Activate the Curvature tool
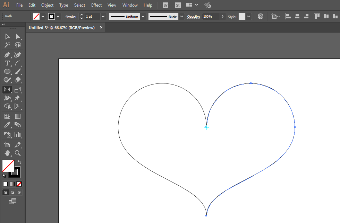This screenshot has width=340, height=223. [18, 55]
